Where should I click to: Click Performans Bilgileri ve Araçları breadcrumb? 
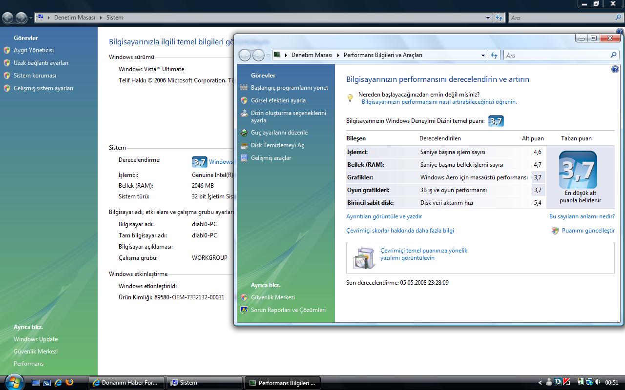(x=383, y=55)
